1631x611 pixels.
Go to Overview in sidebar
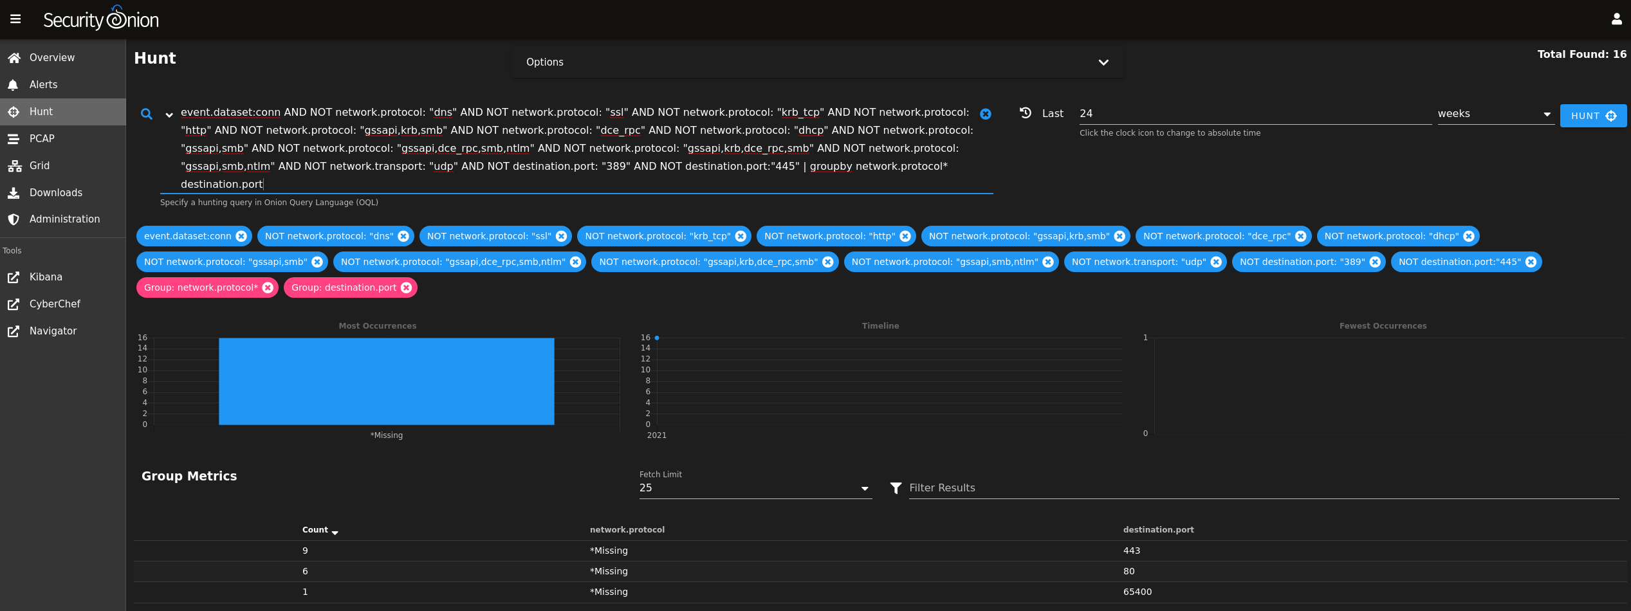tap(62, 57)
